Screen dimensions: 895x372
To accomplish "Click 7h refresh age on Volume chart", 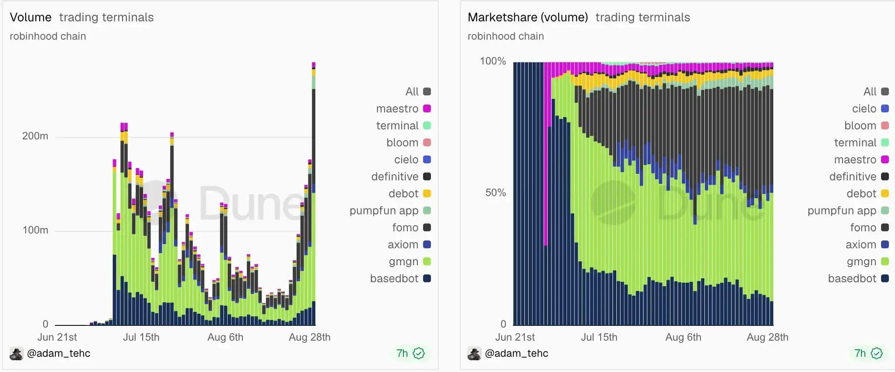I will click(402, 353).
